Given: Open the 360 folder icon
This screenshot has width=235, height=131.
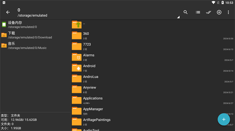Looking at the screenshot, I should point(77,36).
